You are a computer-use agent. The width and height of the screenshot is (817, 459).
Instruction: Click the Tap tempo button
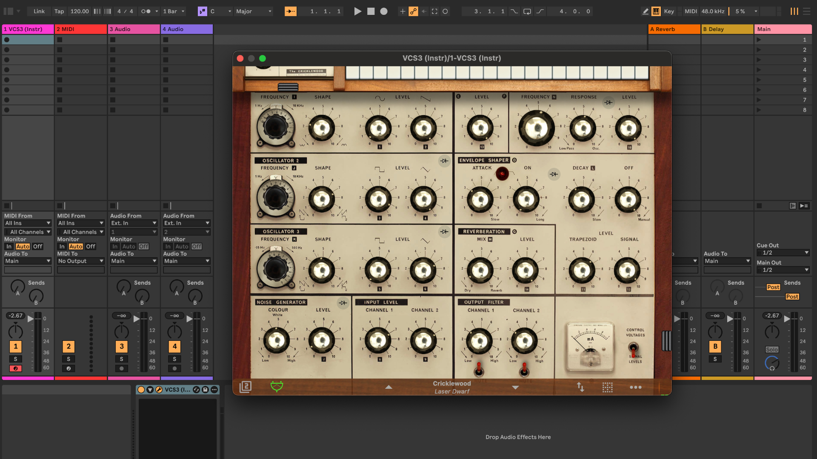59,11
